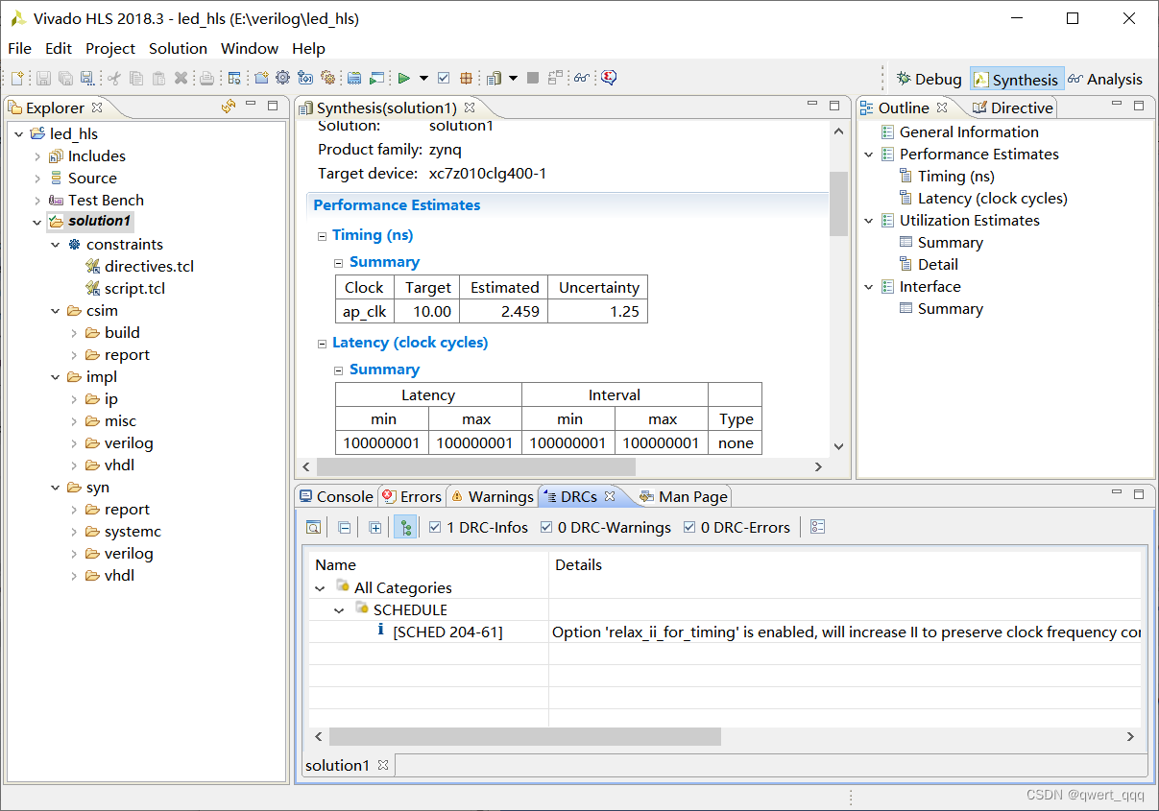The image size is (1159, 811).
Task: Click Link with Editor icon in Explorer
Action: (228, 107)
